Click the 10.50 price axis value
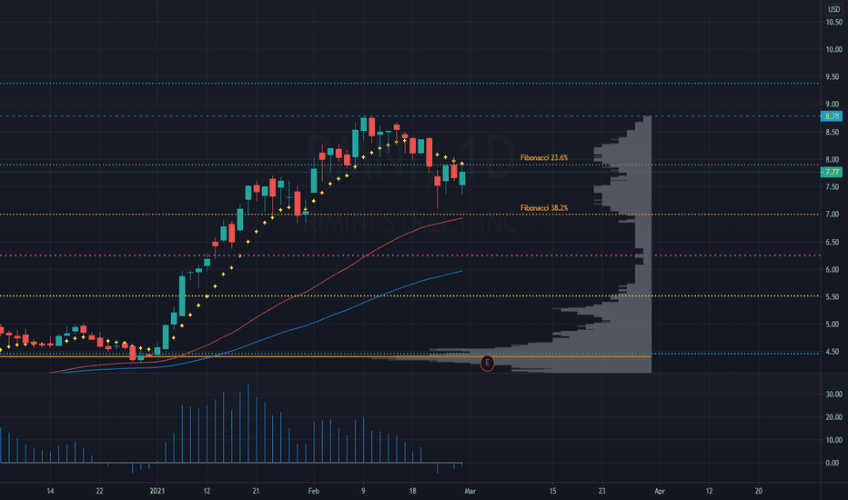 [x=833, y=22]
